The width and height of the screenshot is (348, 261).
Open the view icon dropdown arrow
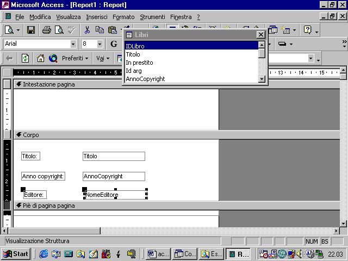(x=18, y=30)
